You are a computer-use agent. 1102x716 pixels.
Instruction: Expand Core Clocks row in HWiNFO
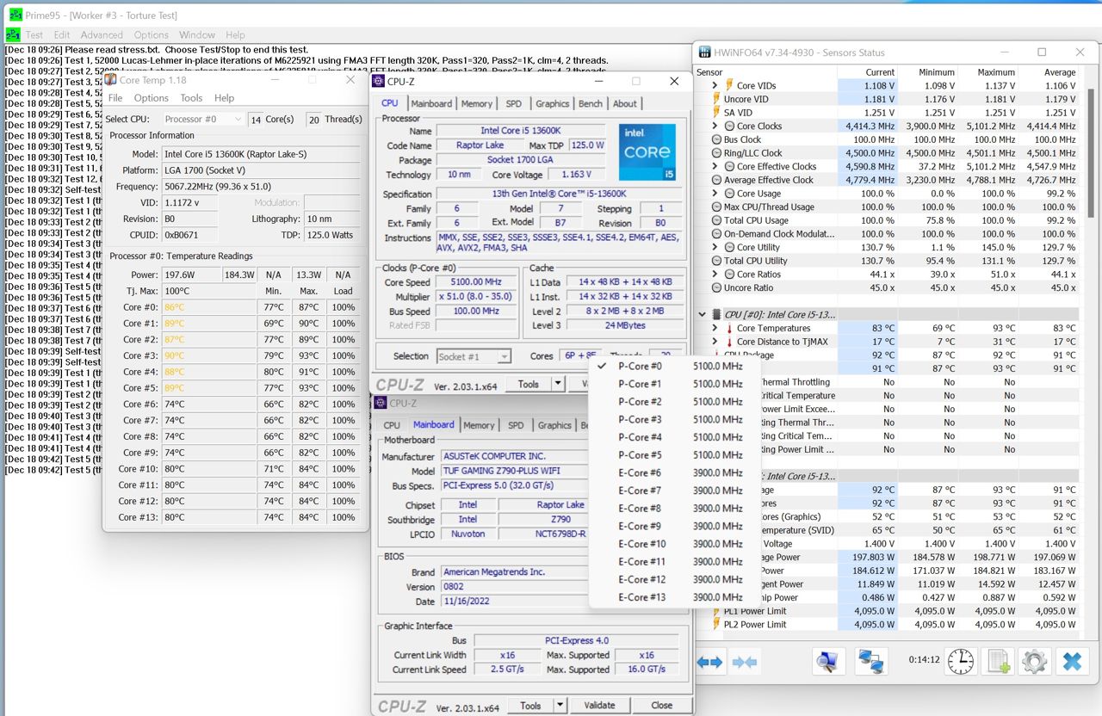[x=715, y=126]
